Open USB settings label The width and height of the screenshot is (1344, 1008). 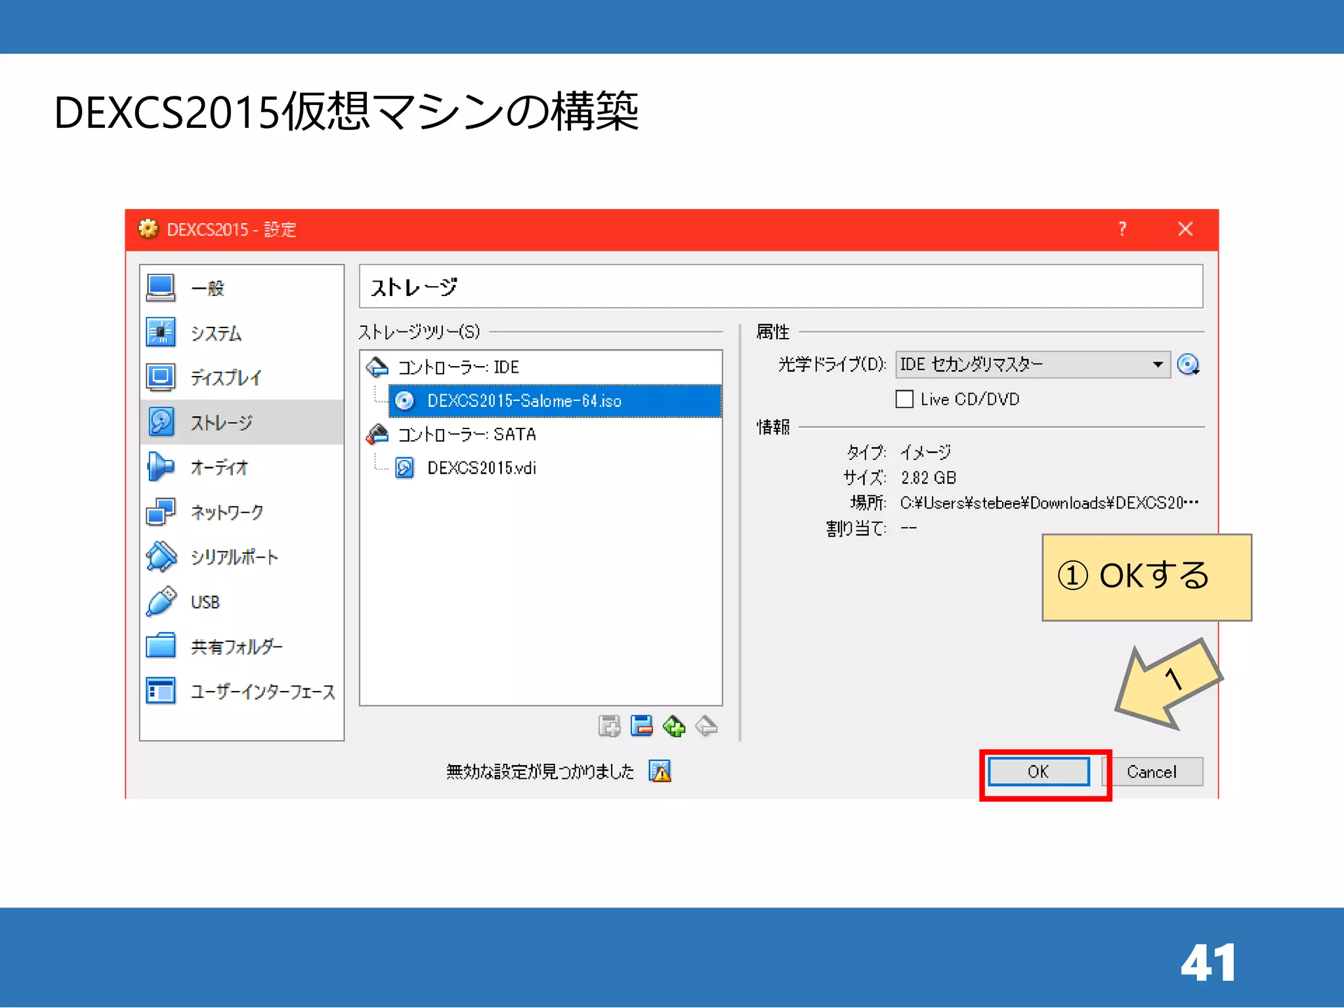(205, 602)
